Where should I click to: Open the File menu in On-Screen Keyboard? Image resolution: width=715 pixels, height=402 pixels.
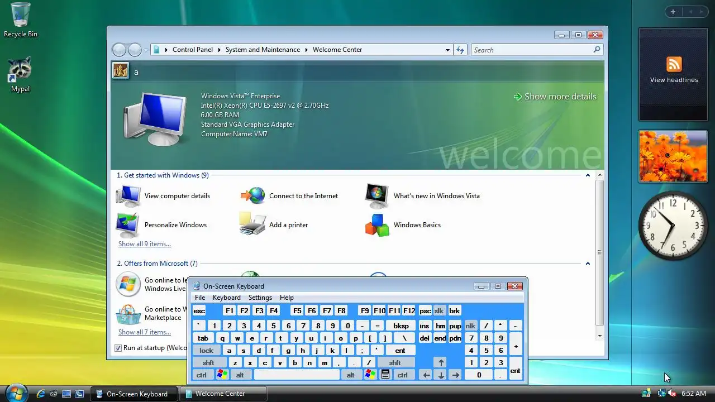(200, 298)
